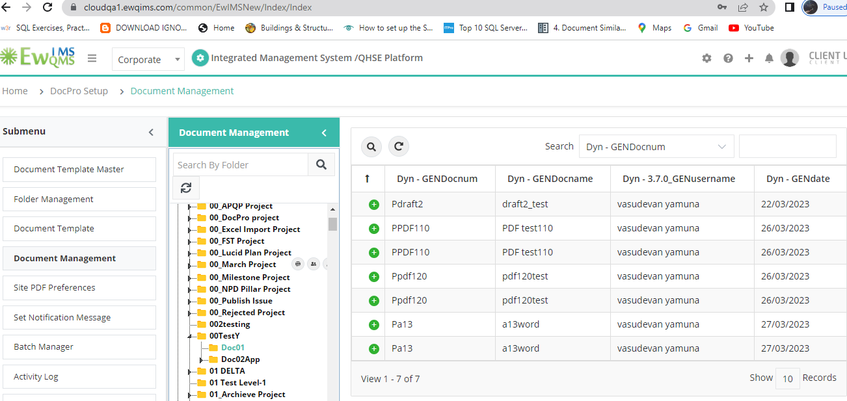Select the 00_Milestone Project folder
Screen dimensions: 847x401
pyautogui.click(x=249, y=278)
